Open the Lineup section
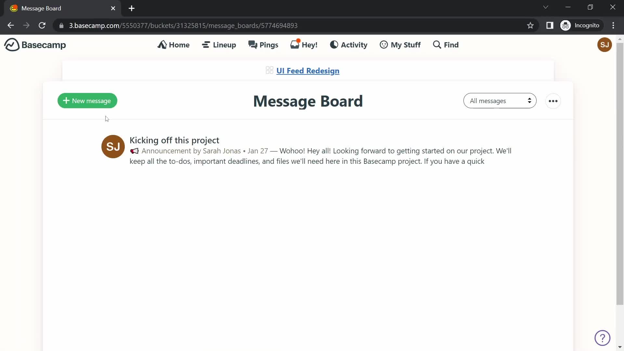This screenshot has width=624, height=351. pos(219,45)
